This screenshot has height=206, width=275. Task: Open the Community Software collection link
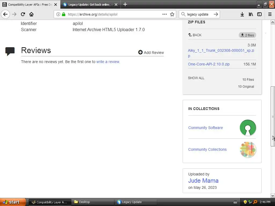205,128
